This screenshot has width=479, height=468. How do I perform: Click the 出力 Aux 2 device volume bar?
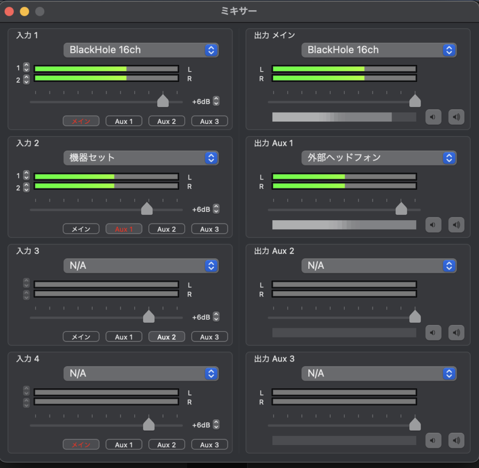point(344,332)
